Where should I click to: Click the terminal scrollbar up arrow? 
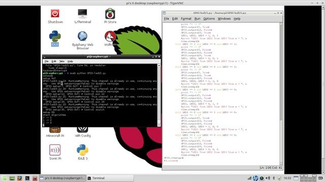[x=159, y=65]
